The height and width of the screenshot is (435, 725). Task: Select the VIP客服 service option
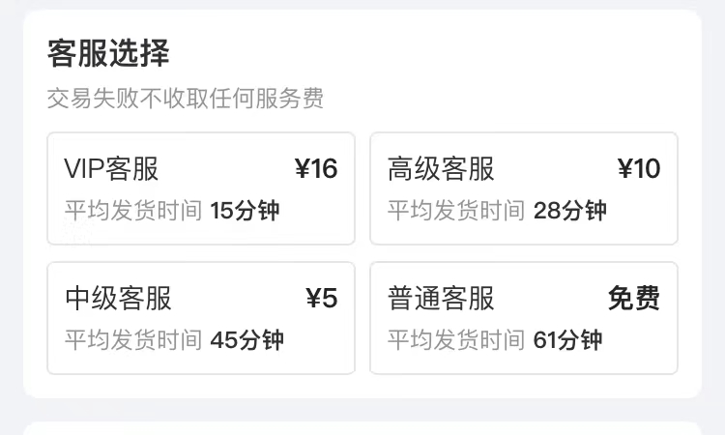pos(201,188)
